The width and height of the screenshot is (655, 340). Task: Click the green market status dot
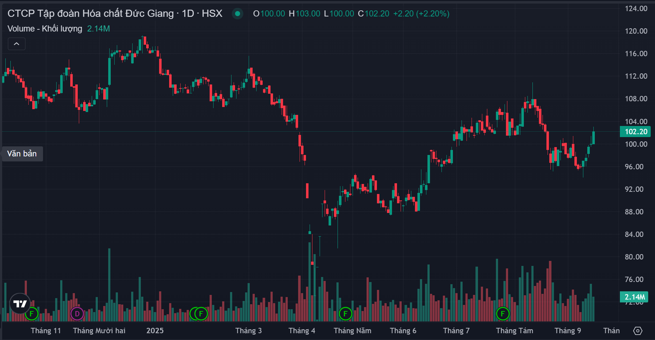coord(237,14)
